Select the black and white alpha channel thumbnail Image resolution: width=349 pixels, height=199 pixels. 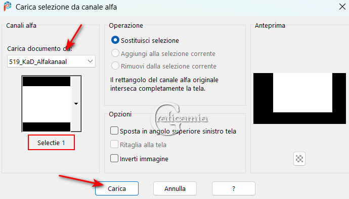(x=47, y=104)
